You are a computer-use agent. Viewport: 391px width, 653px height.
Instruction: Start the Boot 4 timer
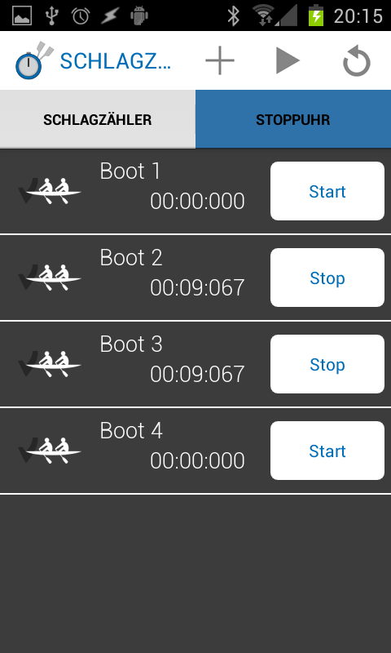tap(327, 451)
